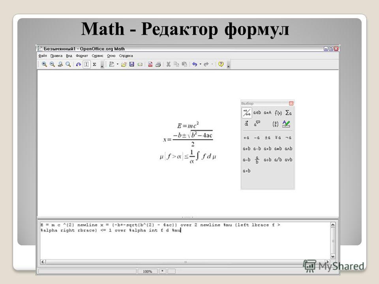Select the Formats category icon

click(x=286, y=124)
